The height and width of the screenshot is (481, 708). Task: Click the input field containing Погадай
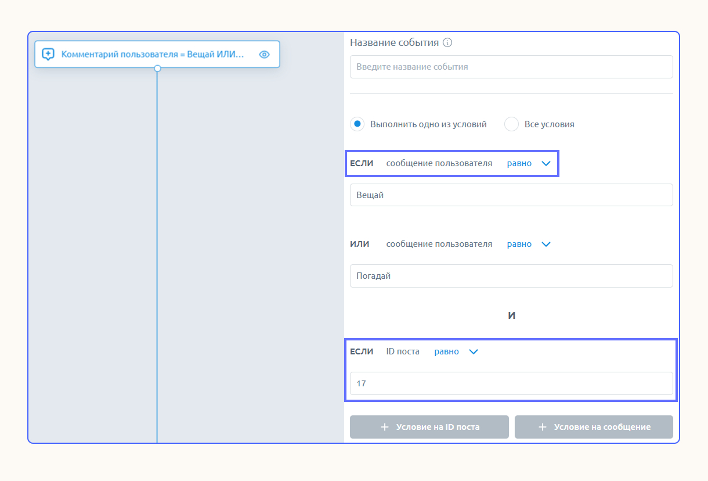tap(511, 276)
